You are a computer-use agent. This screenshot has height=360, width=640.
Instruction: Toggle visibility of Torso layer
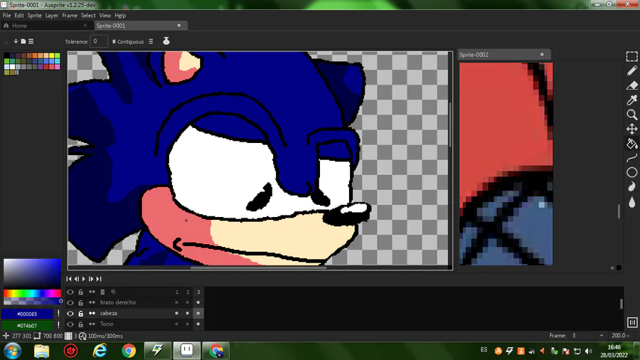[70, 324]
